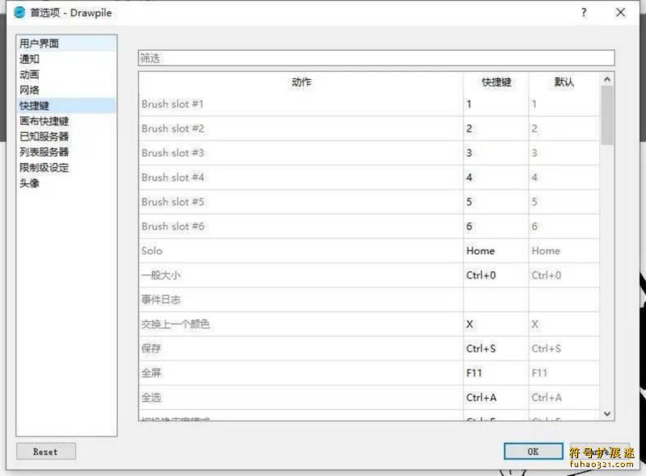Click default F11 value for 全屏

tap(564, 373)
